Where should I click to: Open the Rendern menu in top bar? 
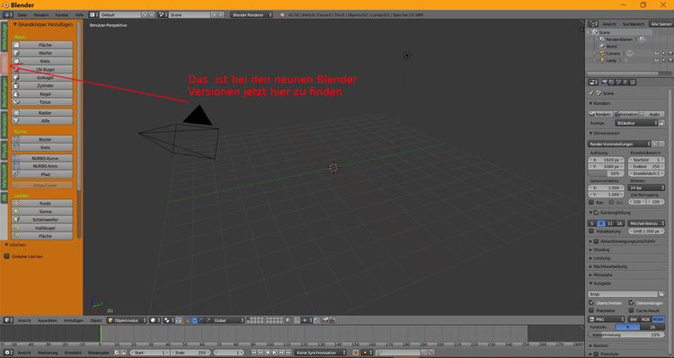(41, 15)
